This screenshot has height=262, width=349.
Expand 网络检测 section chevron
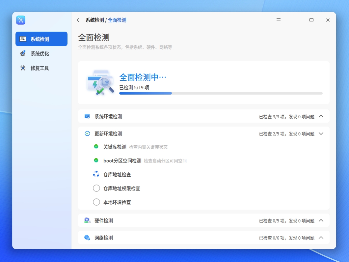pos(321,238)
